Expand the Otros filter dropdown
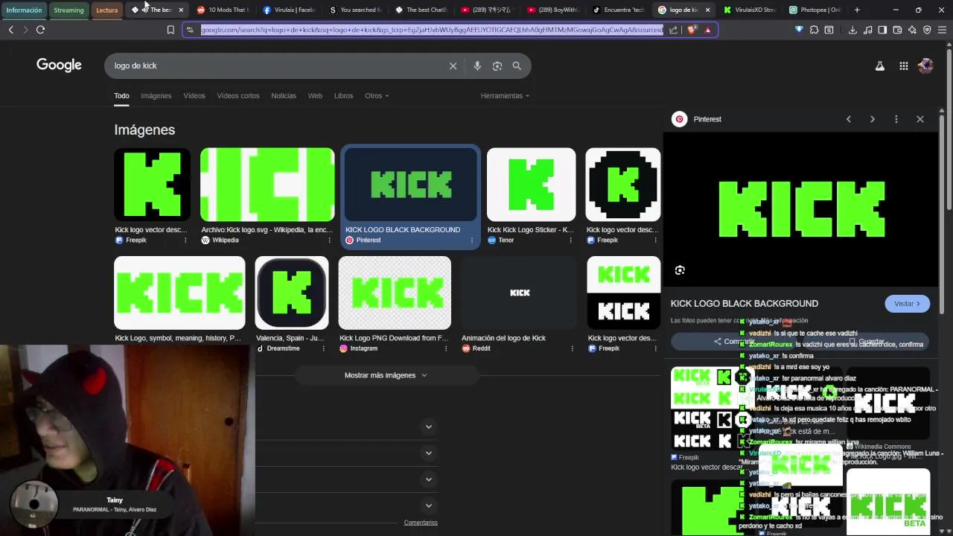This screenshot has height=536, width=953. pyautogui.click(x=377, y=95)
